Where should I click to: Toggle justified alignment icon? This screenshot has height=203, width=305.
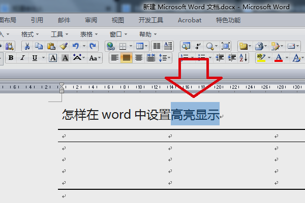138,58
